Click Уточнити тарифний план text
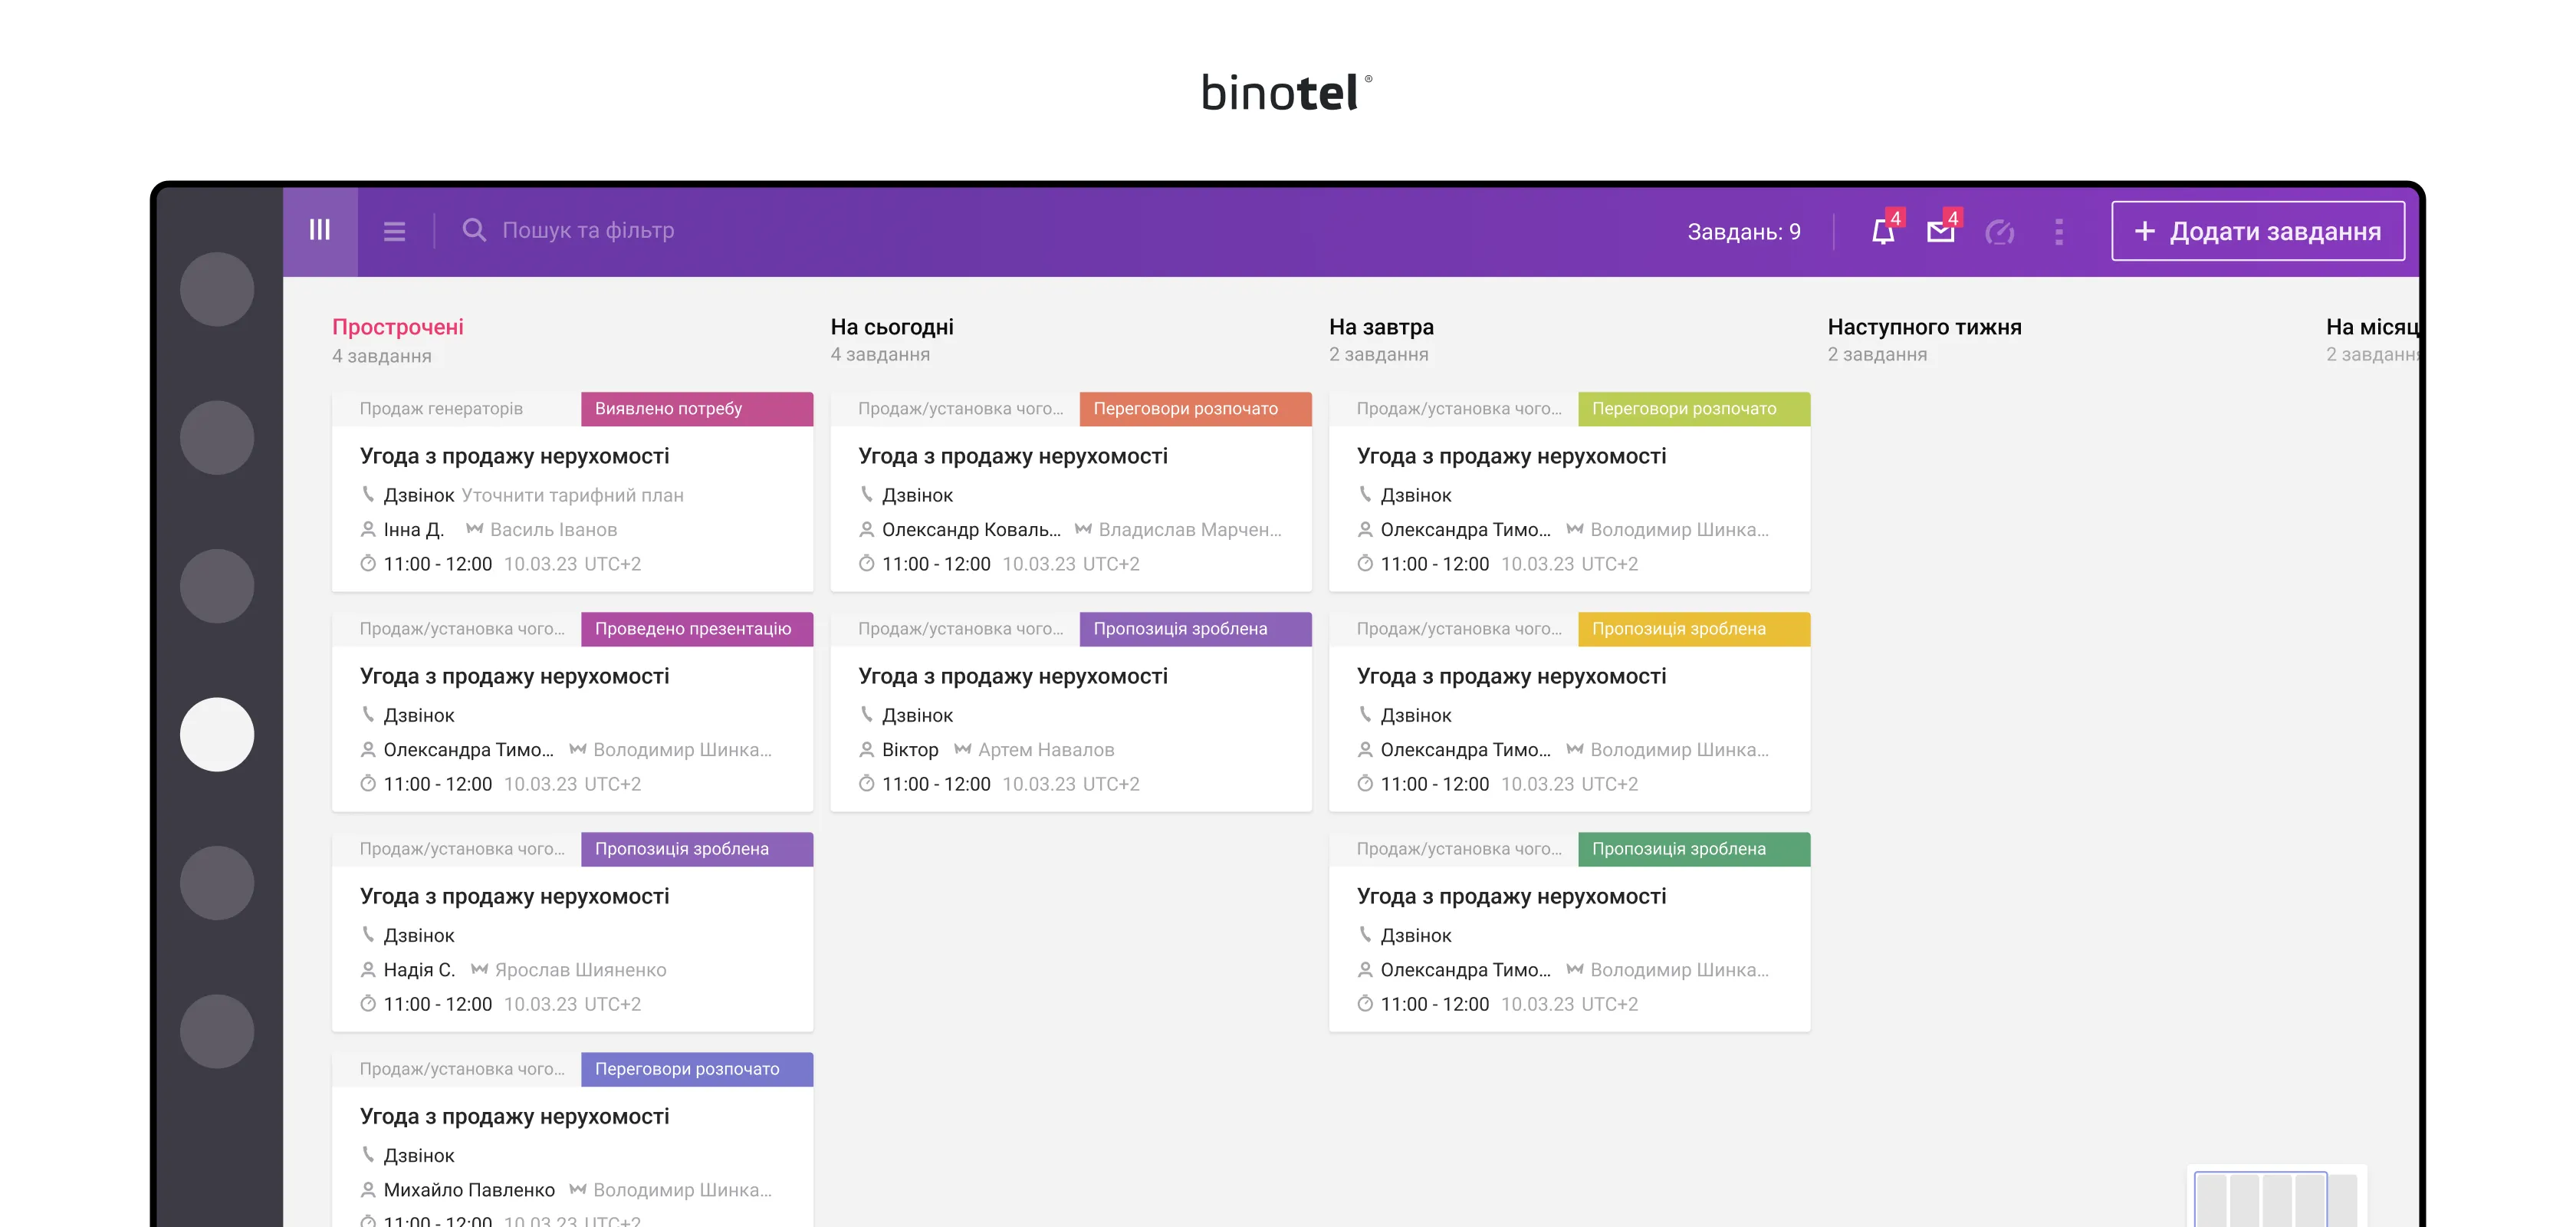The image size is (2576, 1227). click(x=572, y=495)
